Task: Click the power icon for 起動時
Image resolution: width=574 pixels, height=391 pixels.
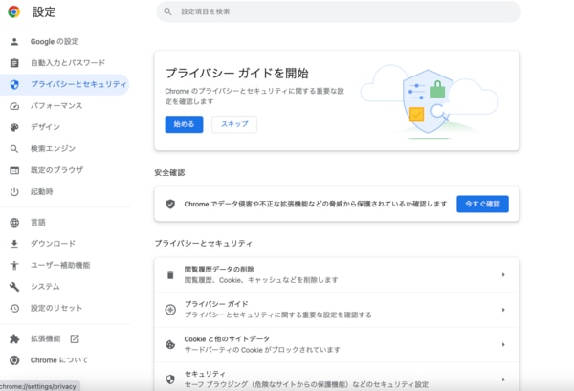Action: point(14,191)
